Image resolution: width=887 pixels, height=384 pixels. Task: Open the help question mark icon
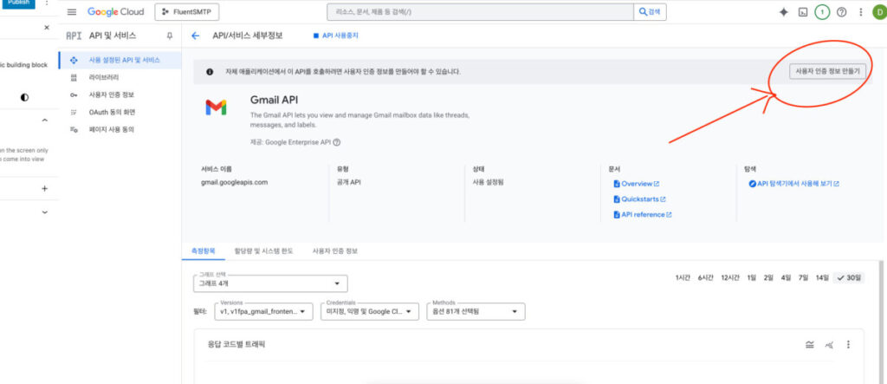(x=842, y=12)
